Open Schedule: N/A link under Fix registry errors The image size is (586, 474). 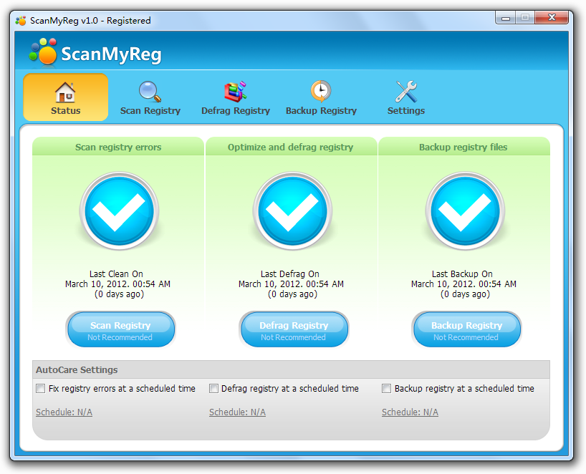tap(64, 412)
